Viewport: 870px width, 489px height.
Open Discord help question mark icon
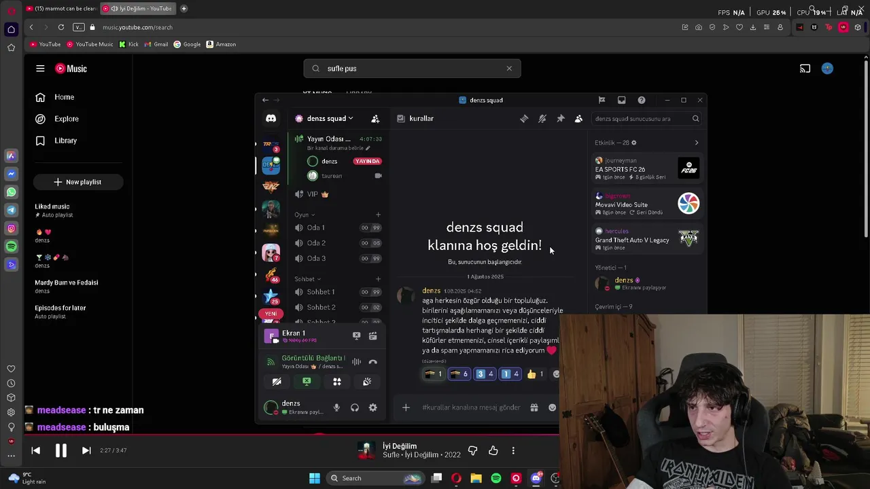click(642, 100)
